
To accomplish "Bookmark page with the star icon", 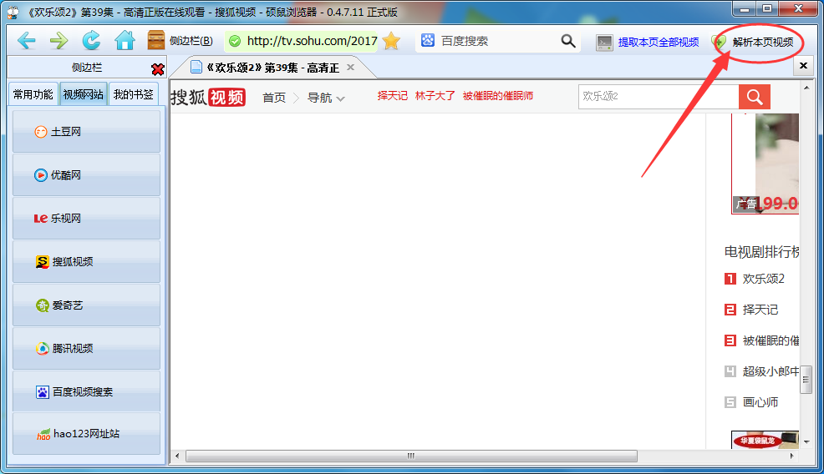I will click(x=391, y=40).
